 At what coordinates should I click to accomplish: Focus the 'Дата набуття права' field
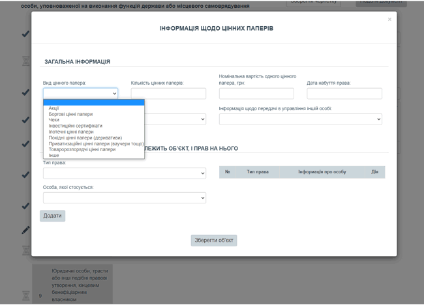[x=344, y=94]
